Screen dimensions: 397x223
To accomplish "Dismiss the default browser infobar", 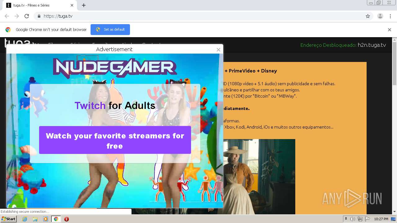I will [390, 30].
